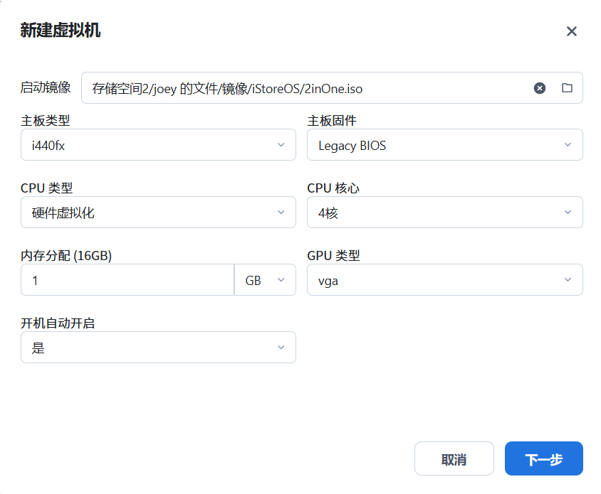Expand the 开机自动开启 是 dropdown
This screenshot has height=494, width=601.
pyautogui.click(x=158, y=348)
